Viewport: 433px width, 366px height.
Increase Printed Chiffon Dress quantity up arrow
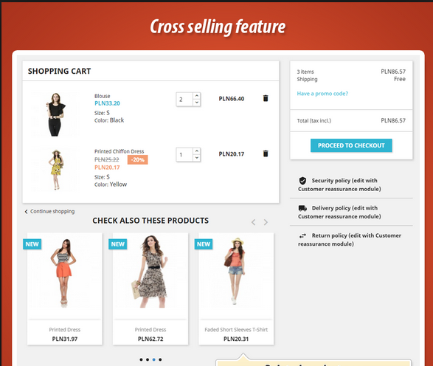tap(197, 151)
